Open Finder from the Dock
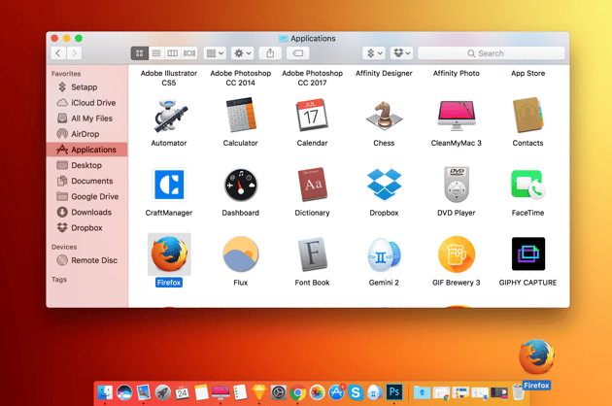The image size is (612, 406). tap(105, 392)
